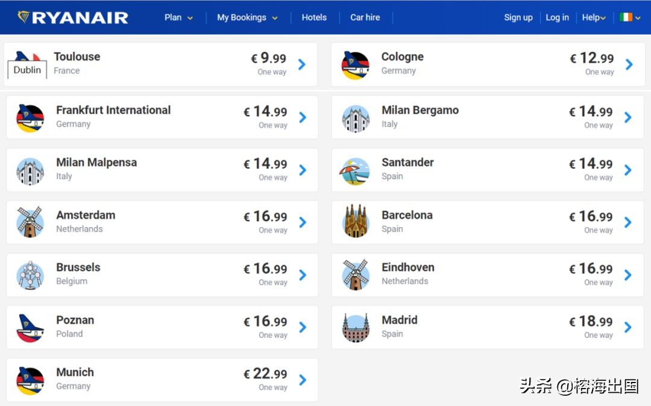651x406 pixels.
Task: Go to the Hotels menu item
Action: coord(314,17)
